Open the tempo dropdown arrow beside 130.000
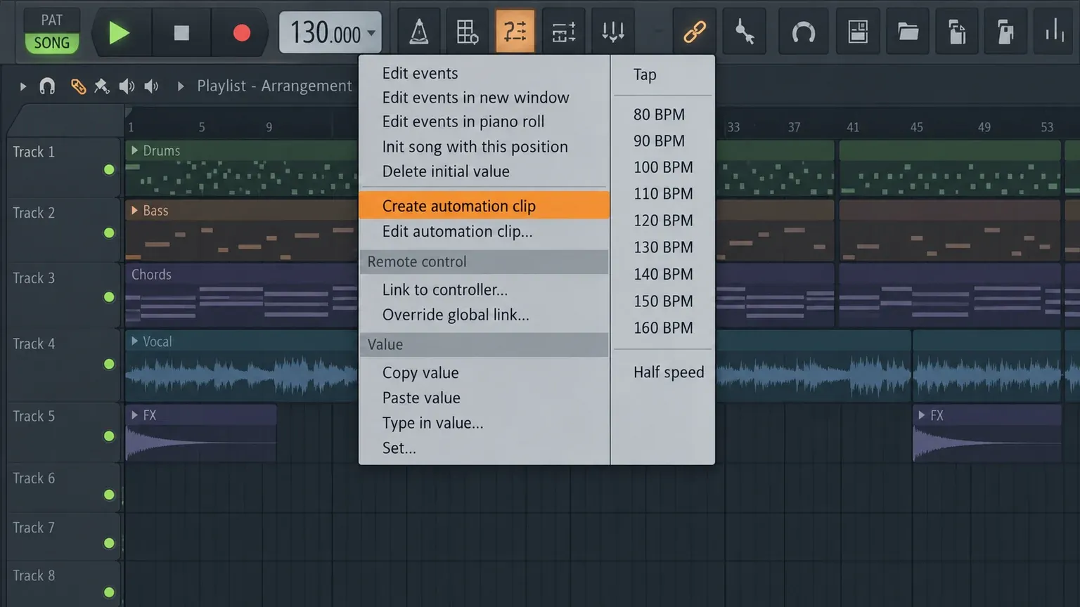 point(371,33)
